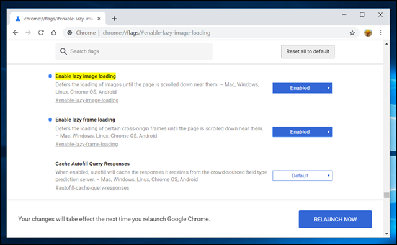Click the address bar URL
Viewport: 397px width, 245px height.
[156, 33]
